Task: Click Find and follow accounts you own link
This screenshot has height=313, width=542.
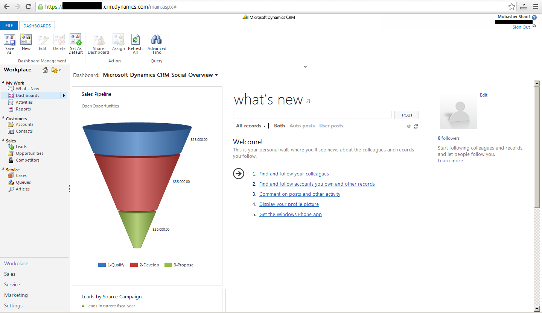Action: [x=317, y=184]
